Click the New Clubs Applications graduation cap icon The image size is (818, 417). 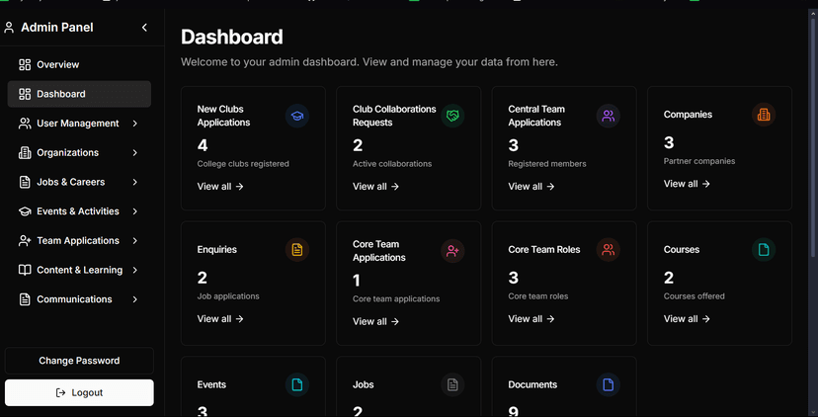coord(296,116)
